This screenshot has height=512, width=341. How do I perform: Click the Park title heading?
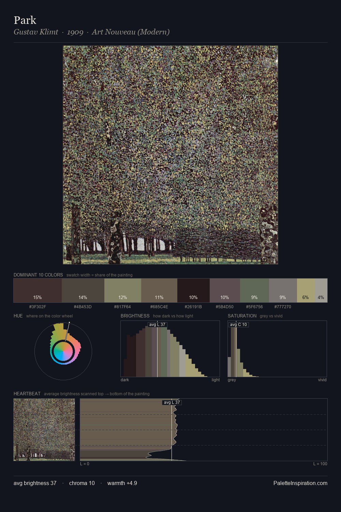[x=25, y=20]
